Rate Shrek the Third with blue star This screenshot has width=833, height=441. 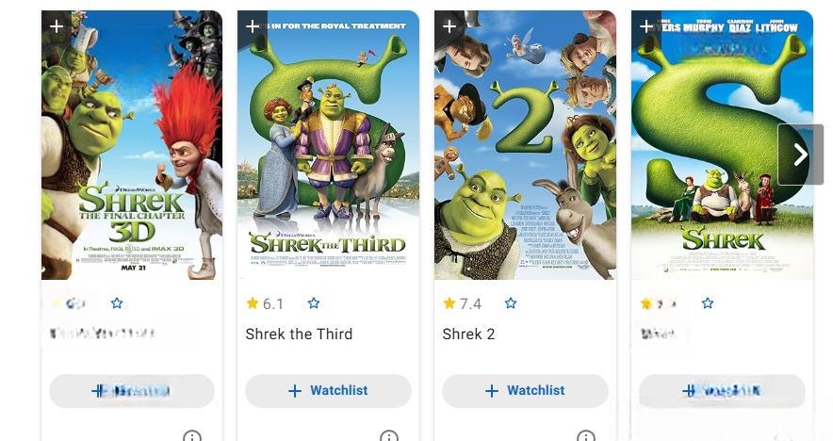[x=314, y=303]
